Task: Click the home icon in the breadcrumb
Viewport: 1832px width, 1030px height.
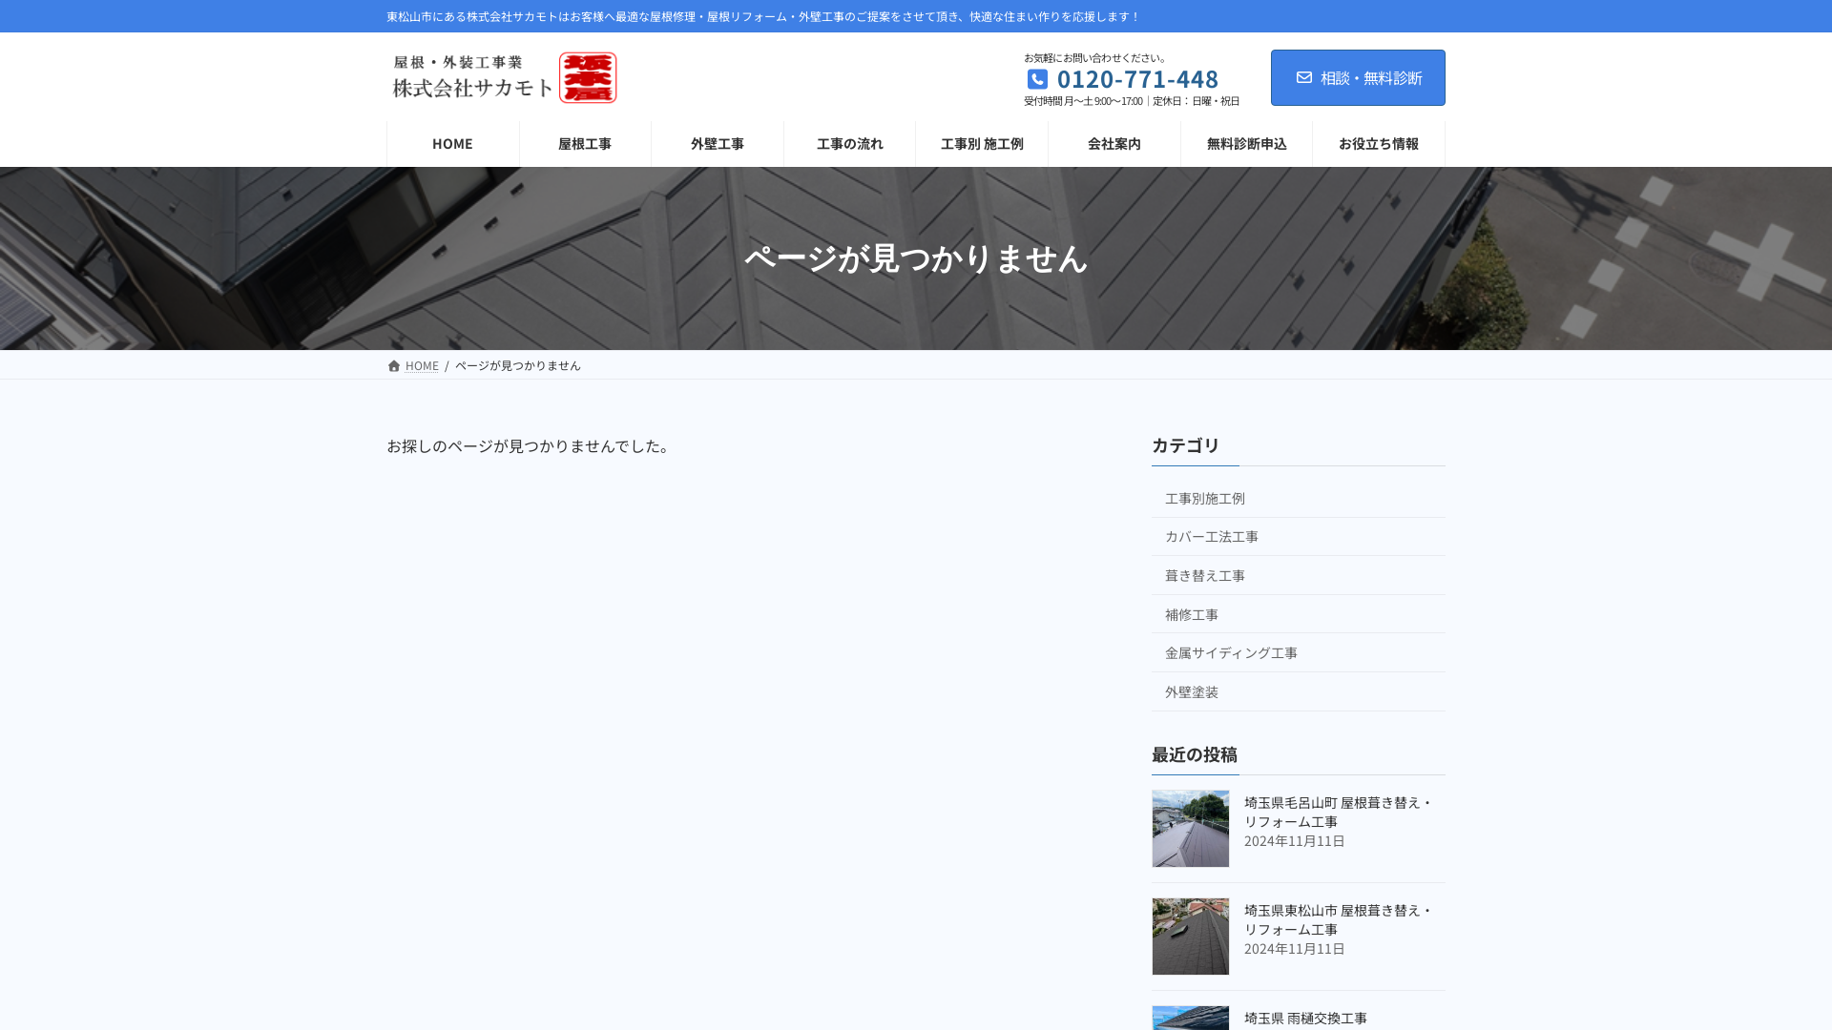Action: (x=394, y=365)
